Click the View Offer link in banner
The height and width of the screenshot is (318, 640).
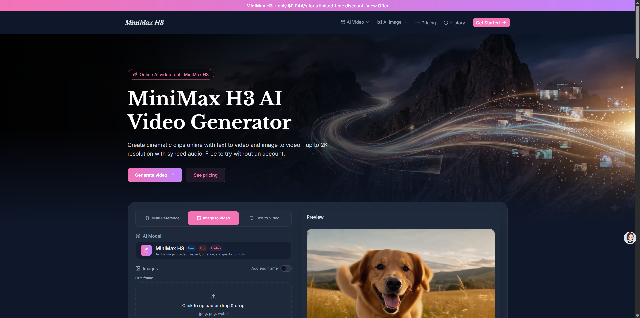click(x=377, y=6)
